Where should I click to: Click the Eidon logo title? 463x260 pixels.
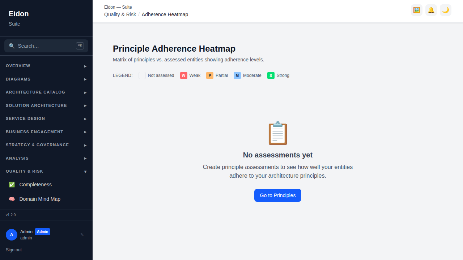tap(19, 14)
